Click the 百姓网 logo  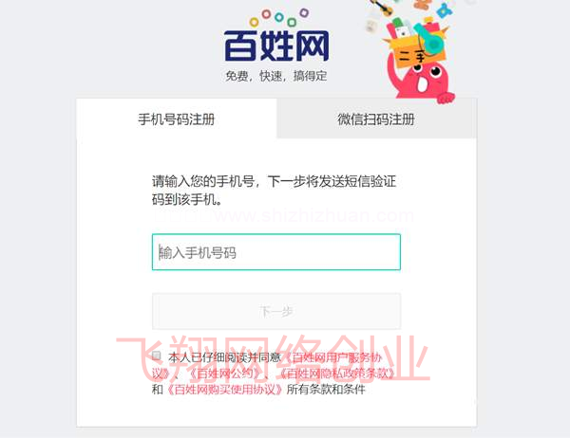(276, 46)
